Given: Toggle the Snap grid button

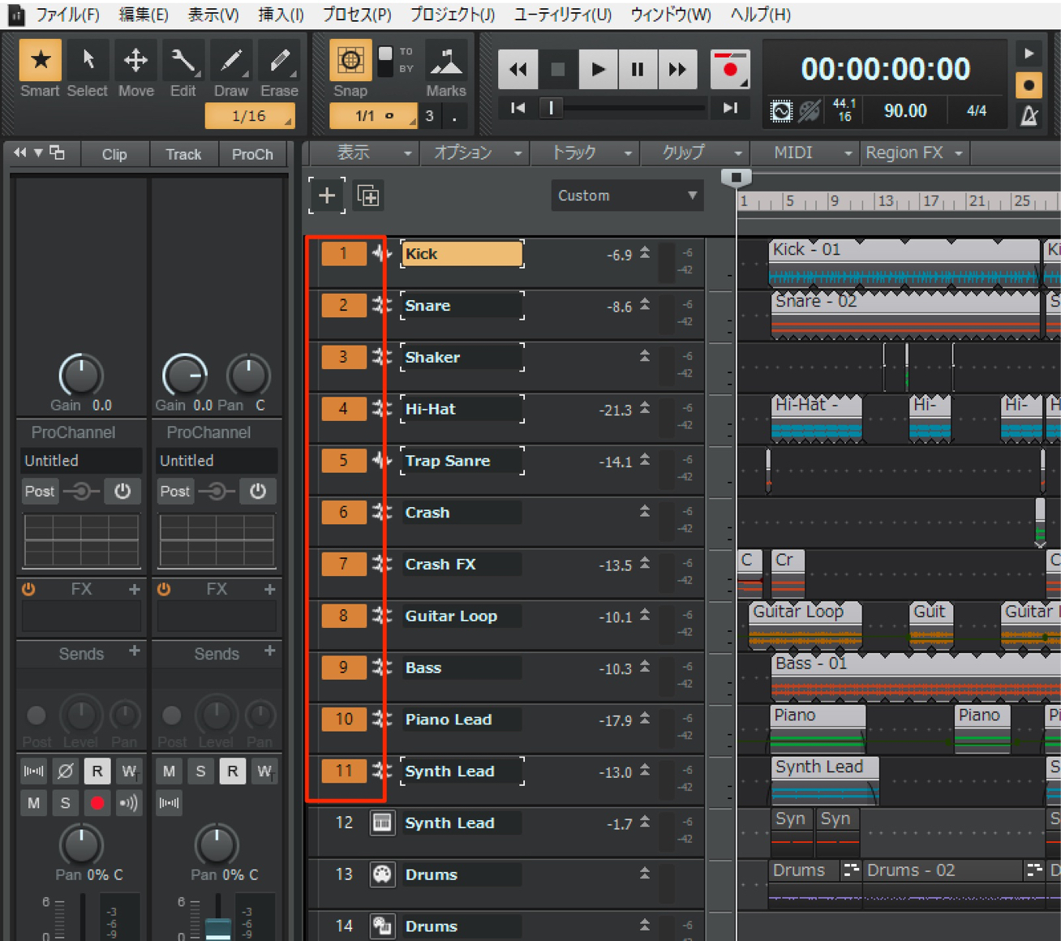Looking at the screenshot, I should click(350, 60).
